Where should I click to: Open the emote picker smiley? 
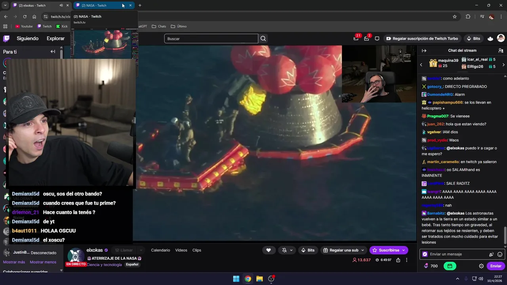(500, 255)
